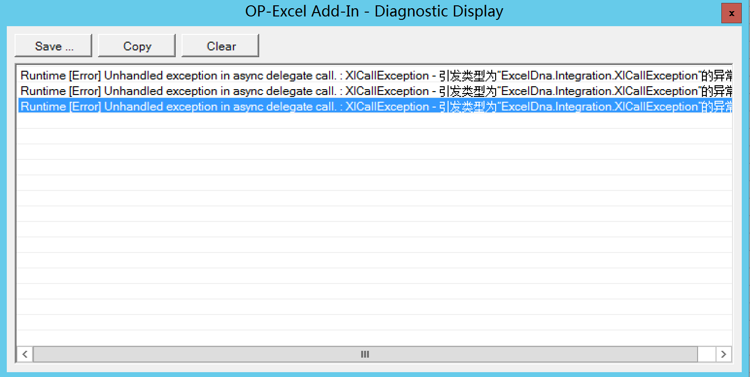Click the white scrollbar track right of thumb
Image resolution: width=750 pixels, height=377 pixels.
706,354
